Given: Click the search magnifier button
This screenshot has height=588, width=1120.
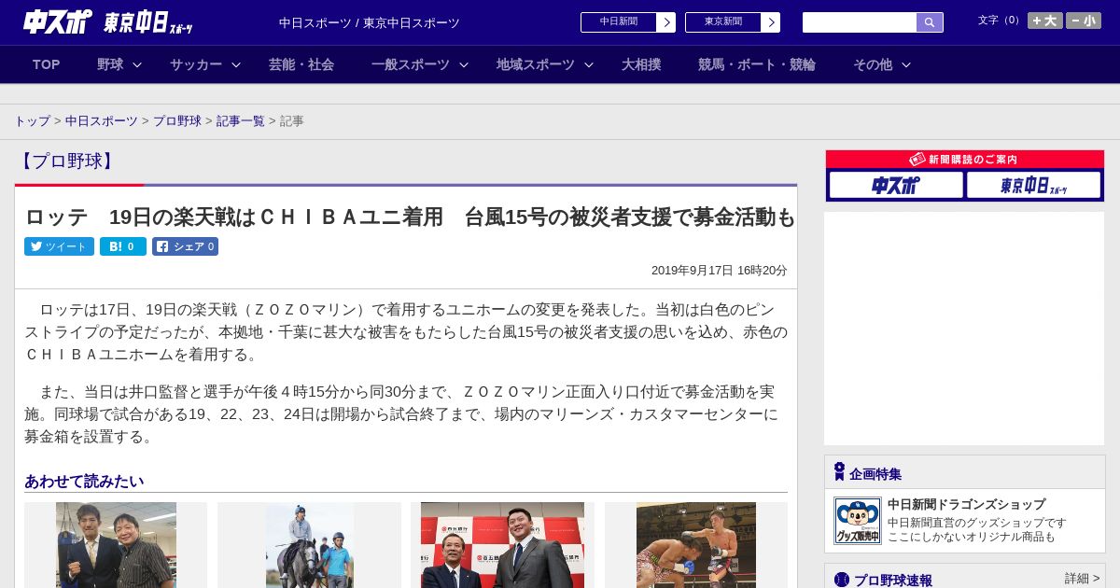Looking at the screenshot, I should pos(930,22).
